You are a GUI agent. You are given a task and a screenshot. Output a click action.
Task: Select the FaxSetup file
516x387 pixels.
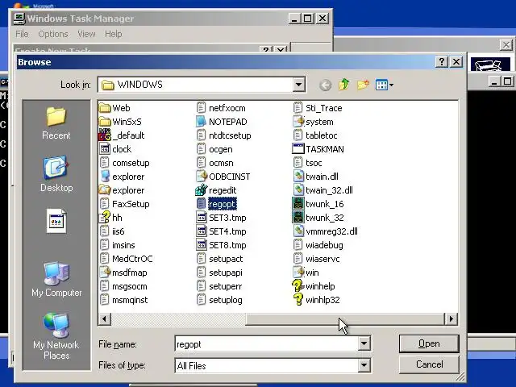[x=124, y=204]
